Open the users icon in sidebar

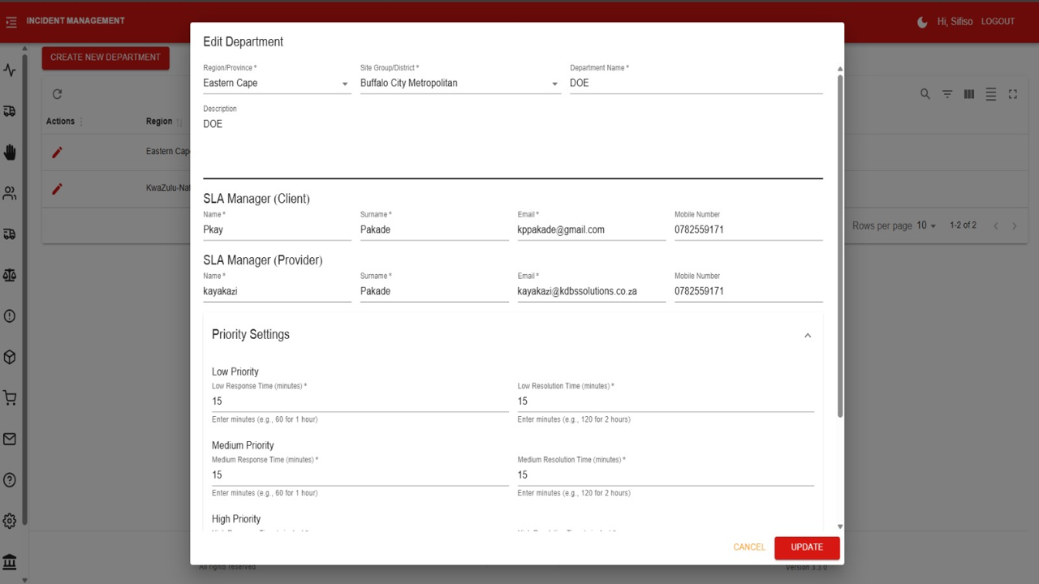click(10, 193)
